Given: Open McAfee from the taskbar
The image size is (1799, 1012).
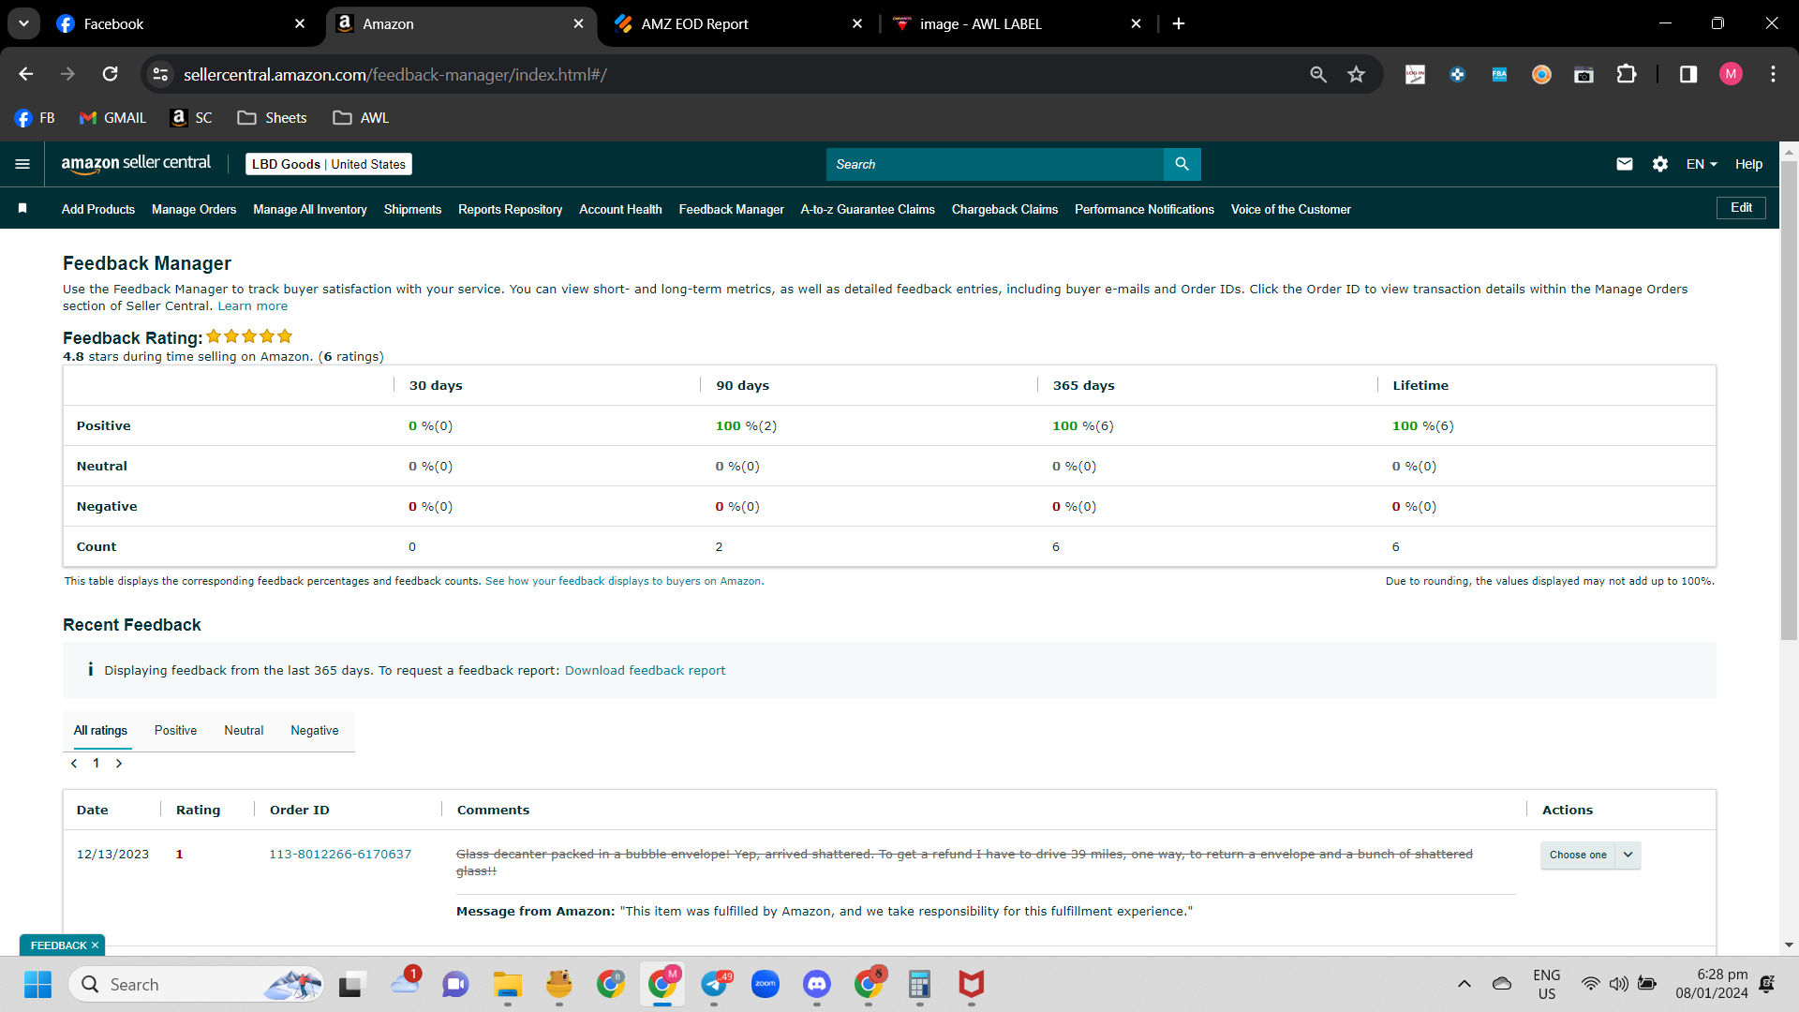Looking at the screenshot, I should point(972,984).
